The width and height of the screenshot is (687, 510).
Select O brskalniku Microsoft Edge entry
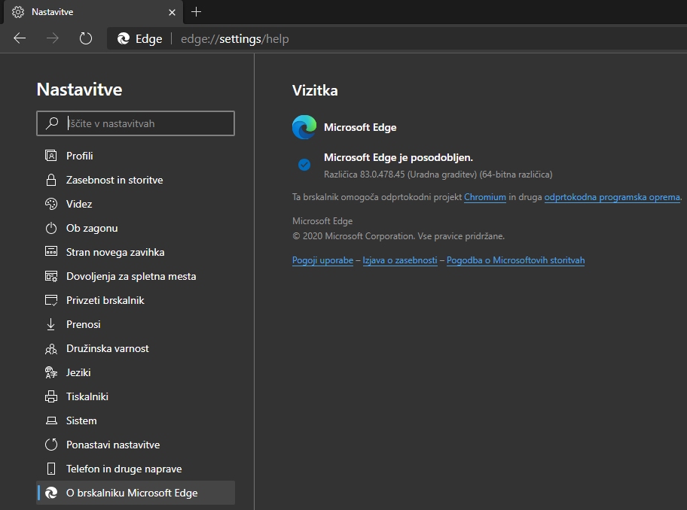136,493
